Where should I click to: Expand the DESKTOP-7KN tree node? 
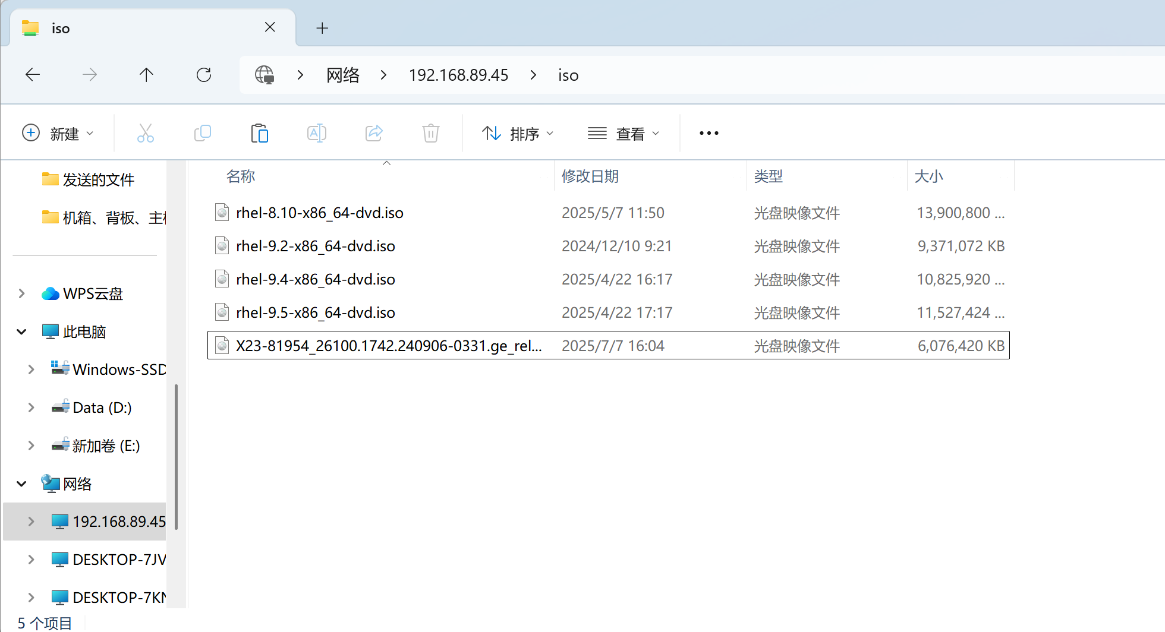(32, 598)
